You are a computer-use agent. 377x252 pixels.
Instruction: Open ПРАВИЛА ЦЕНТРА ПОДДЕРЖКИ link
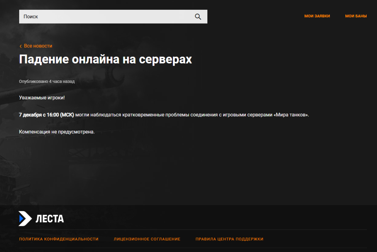(229, 239)
